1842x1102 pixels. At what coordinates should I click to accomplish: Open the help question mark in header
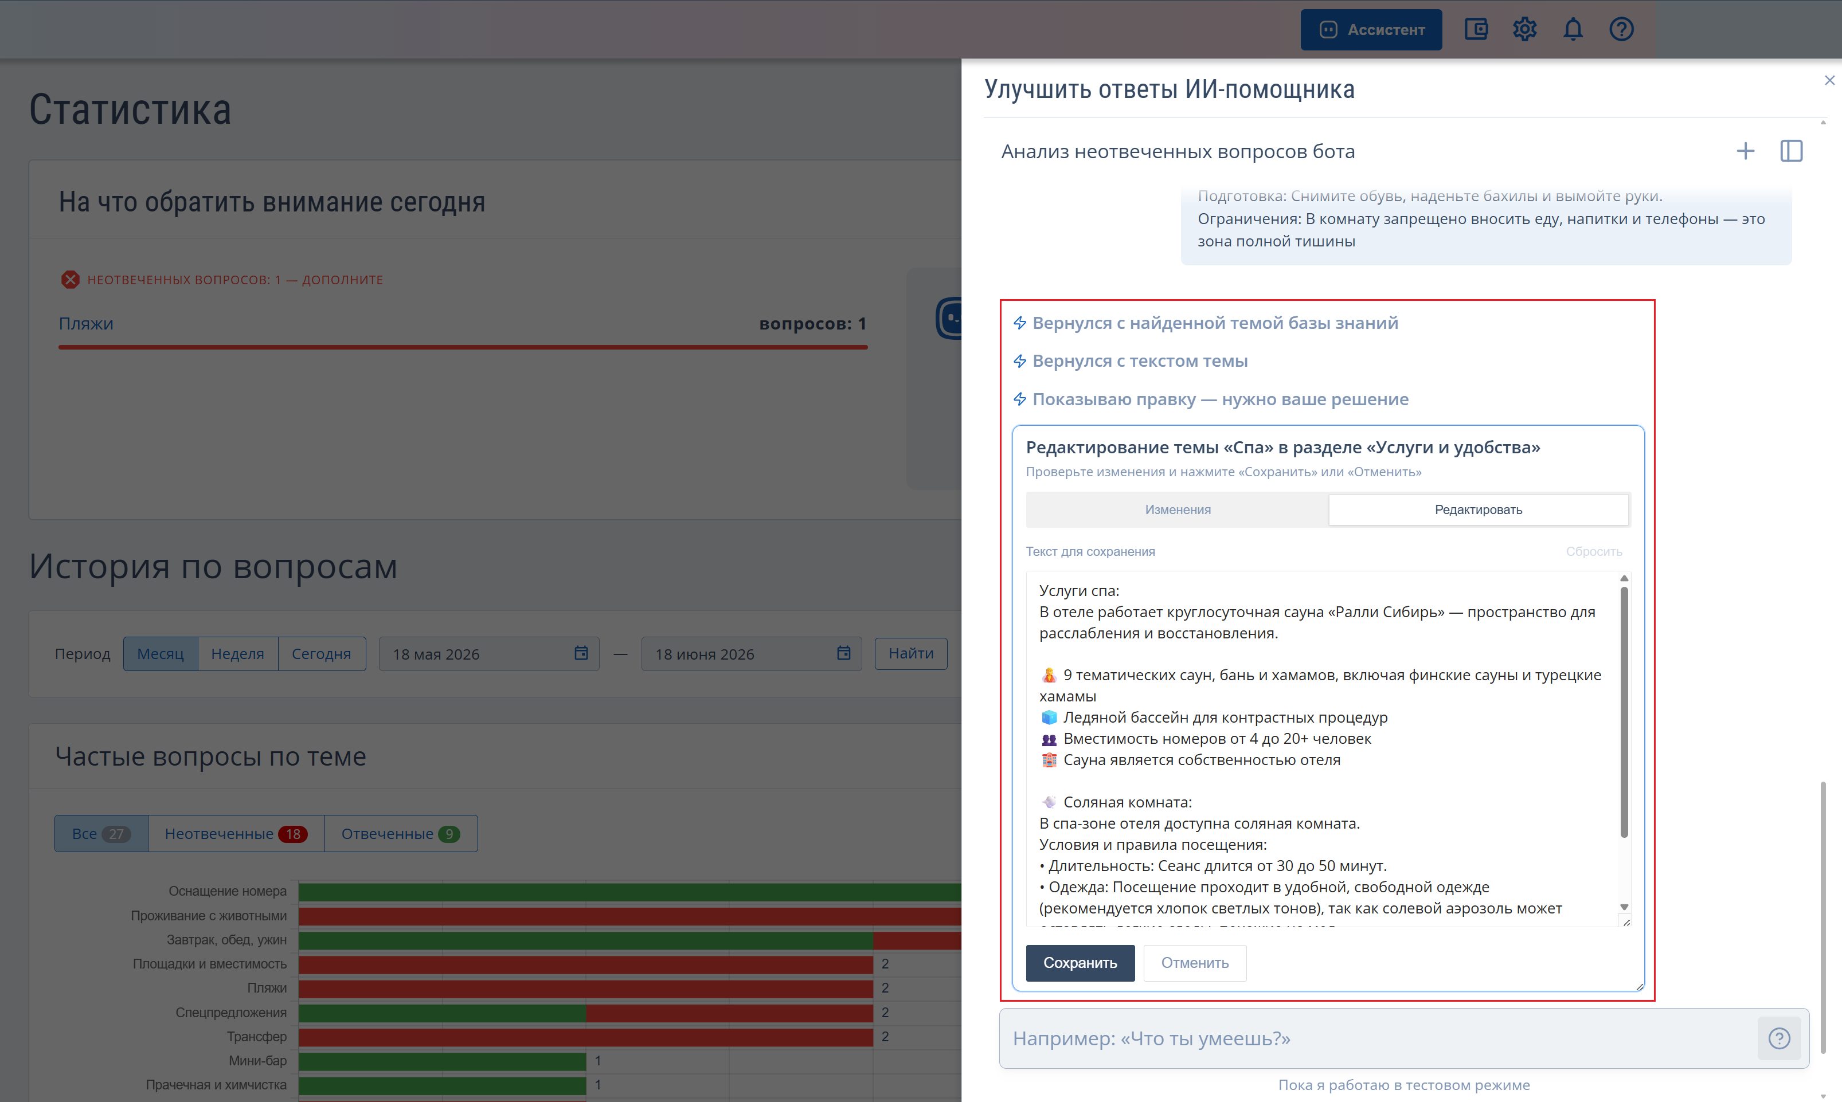1621,30
